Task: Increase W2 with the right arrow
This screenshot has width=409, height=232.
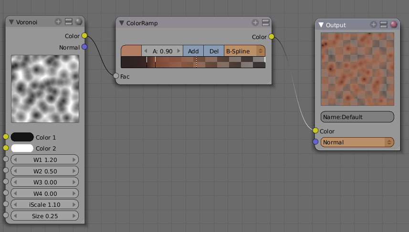Action: point(74,171)
